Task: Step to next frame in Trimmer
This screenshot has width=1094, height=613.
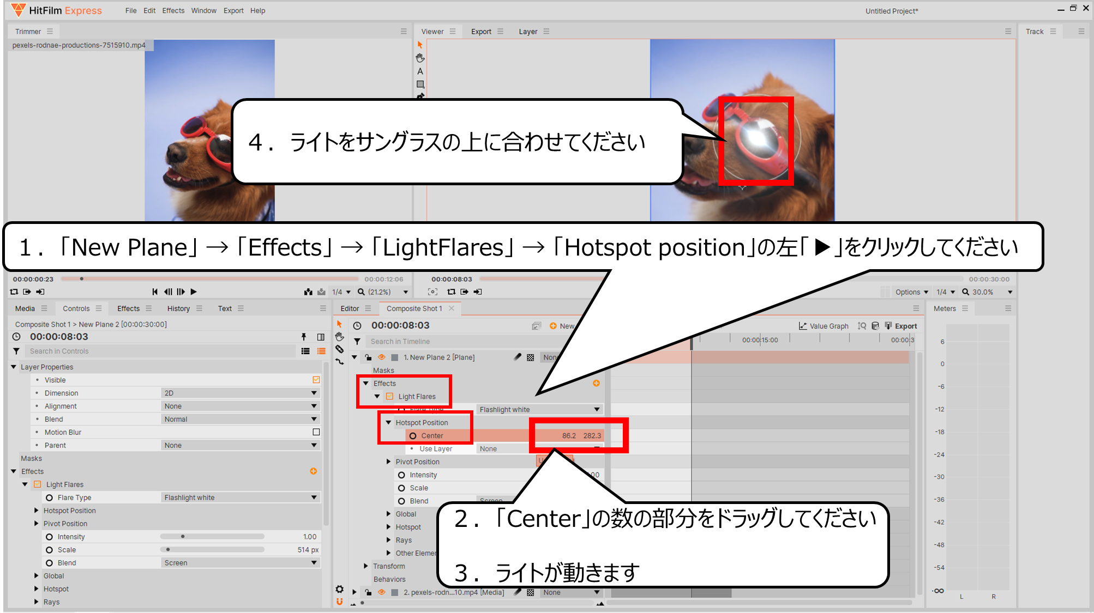Action: pyautogui.click(x=181, y=292)
